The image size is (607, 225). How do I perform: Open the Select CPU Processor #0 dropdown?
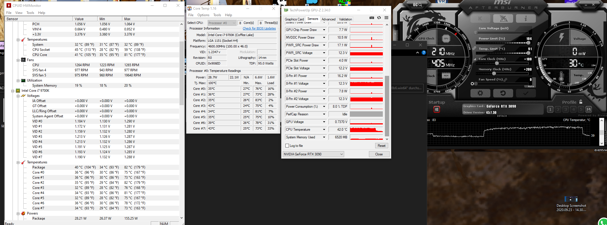[222, 23]
